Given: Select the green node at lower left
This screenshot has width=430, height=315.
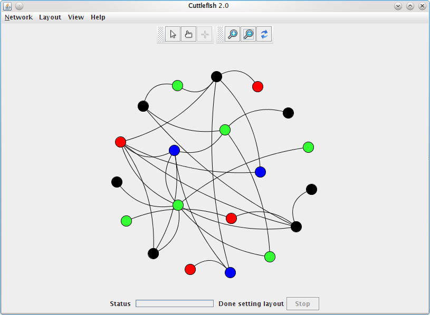Looking at the screenshot, I should tap(127, 221).
